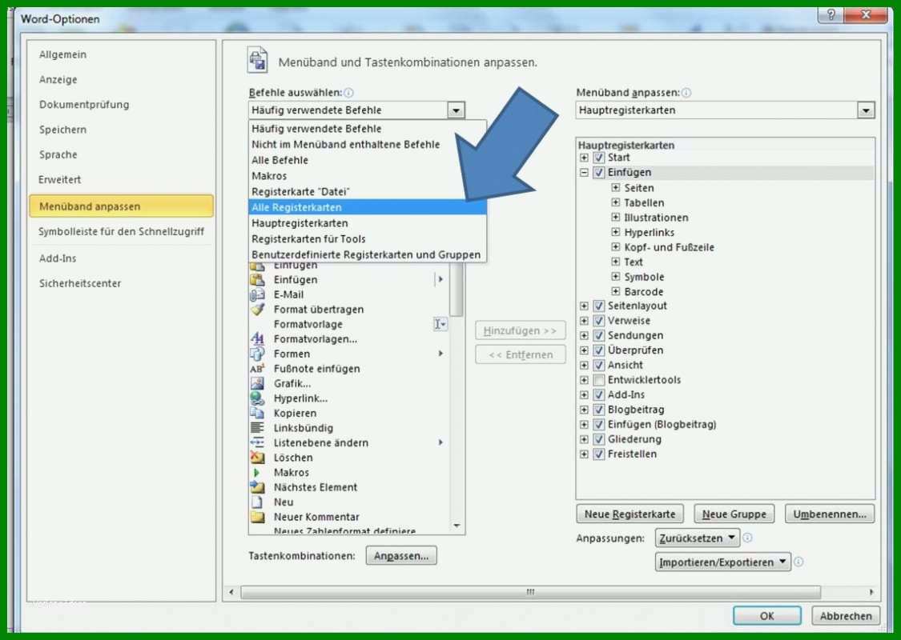The image size is (901, 640).
Task: Click the Neue Registerkarte button
Action: coord(629,514)
